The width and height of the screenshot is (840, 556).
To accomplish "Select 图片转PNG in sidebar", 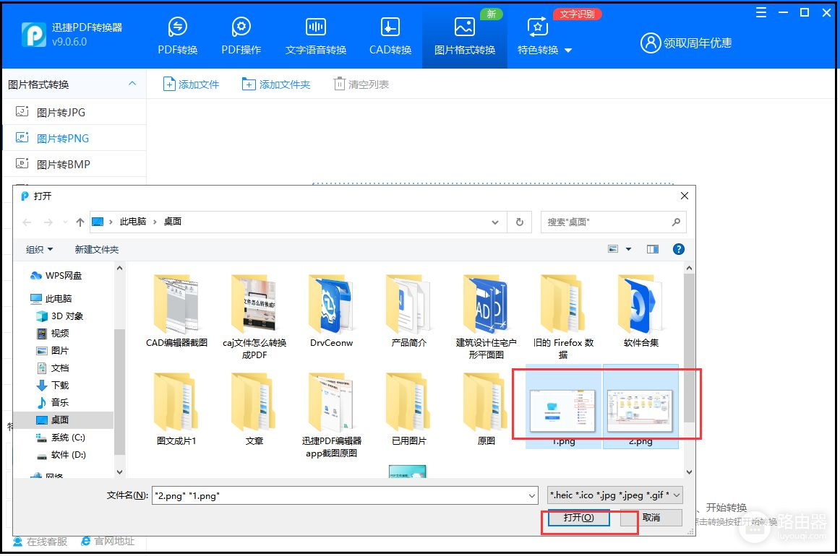I will coord(74,138).
